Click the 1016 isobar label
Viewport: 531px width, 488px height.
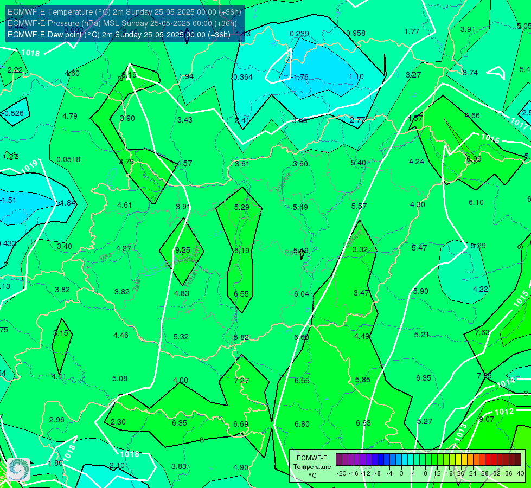(490, 138)
